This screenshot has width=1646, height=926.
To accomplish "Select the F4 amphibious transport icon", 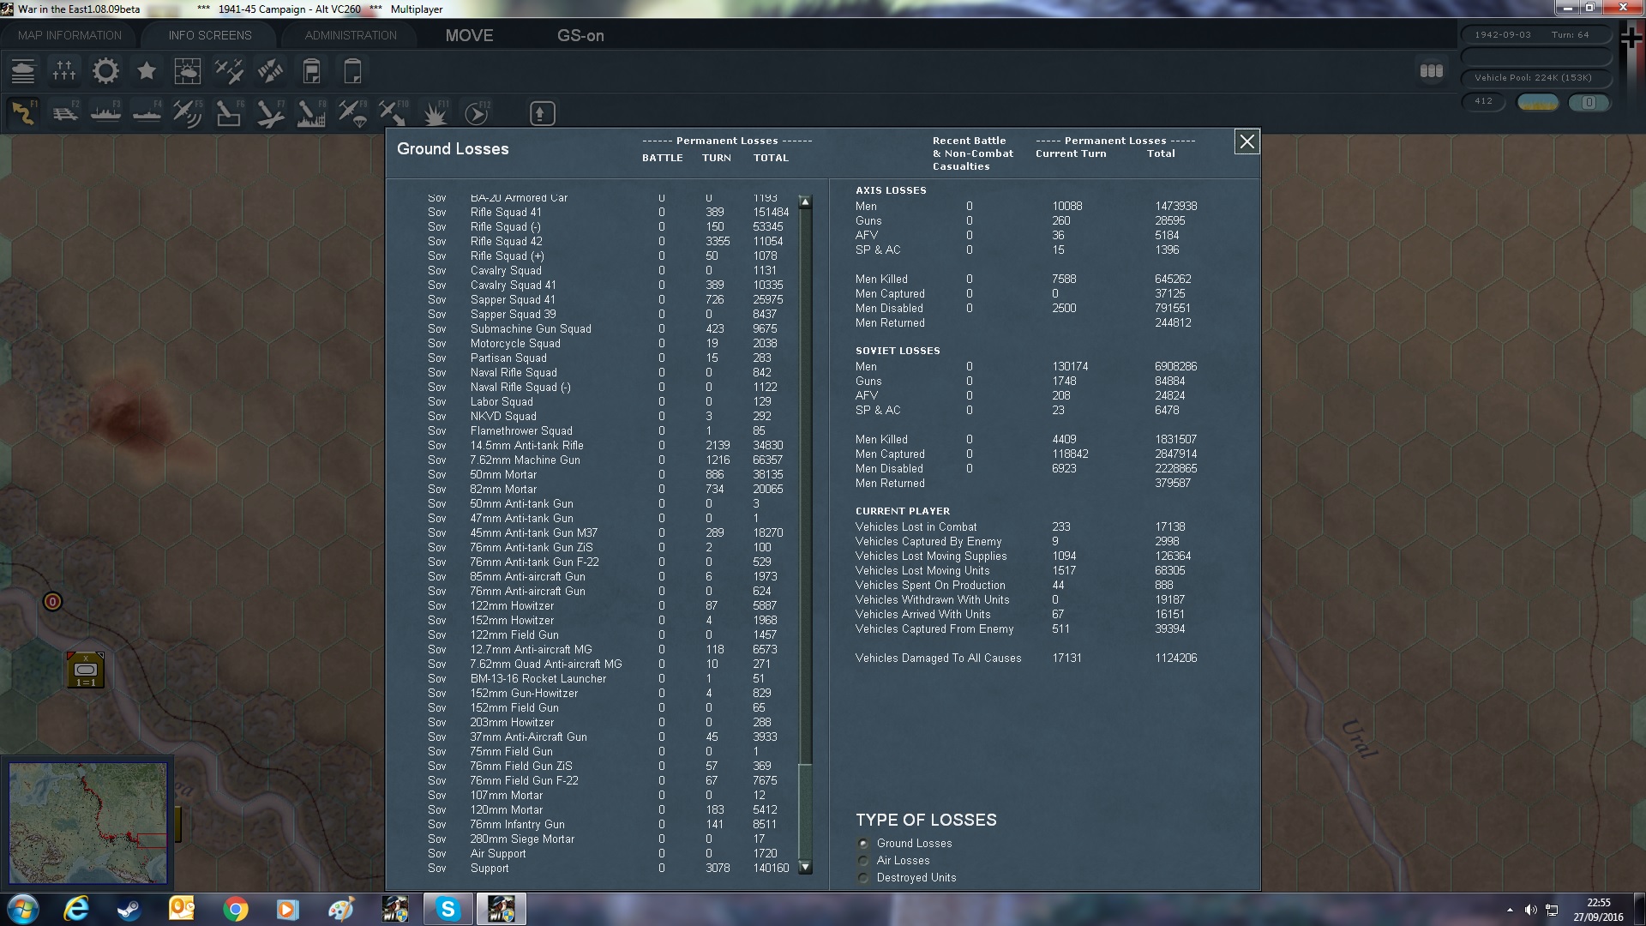I will click(147, 113).
